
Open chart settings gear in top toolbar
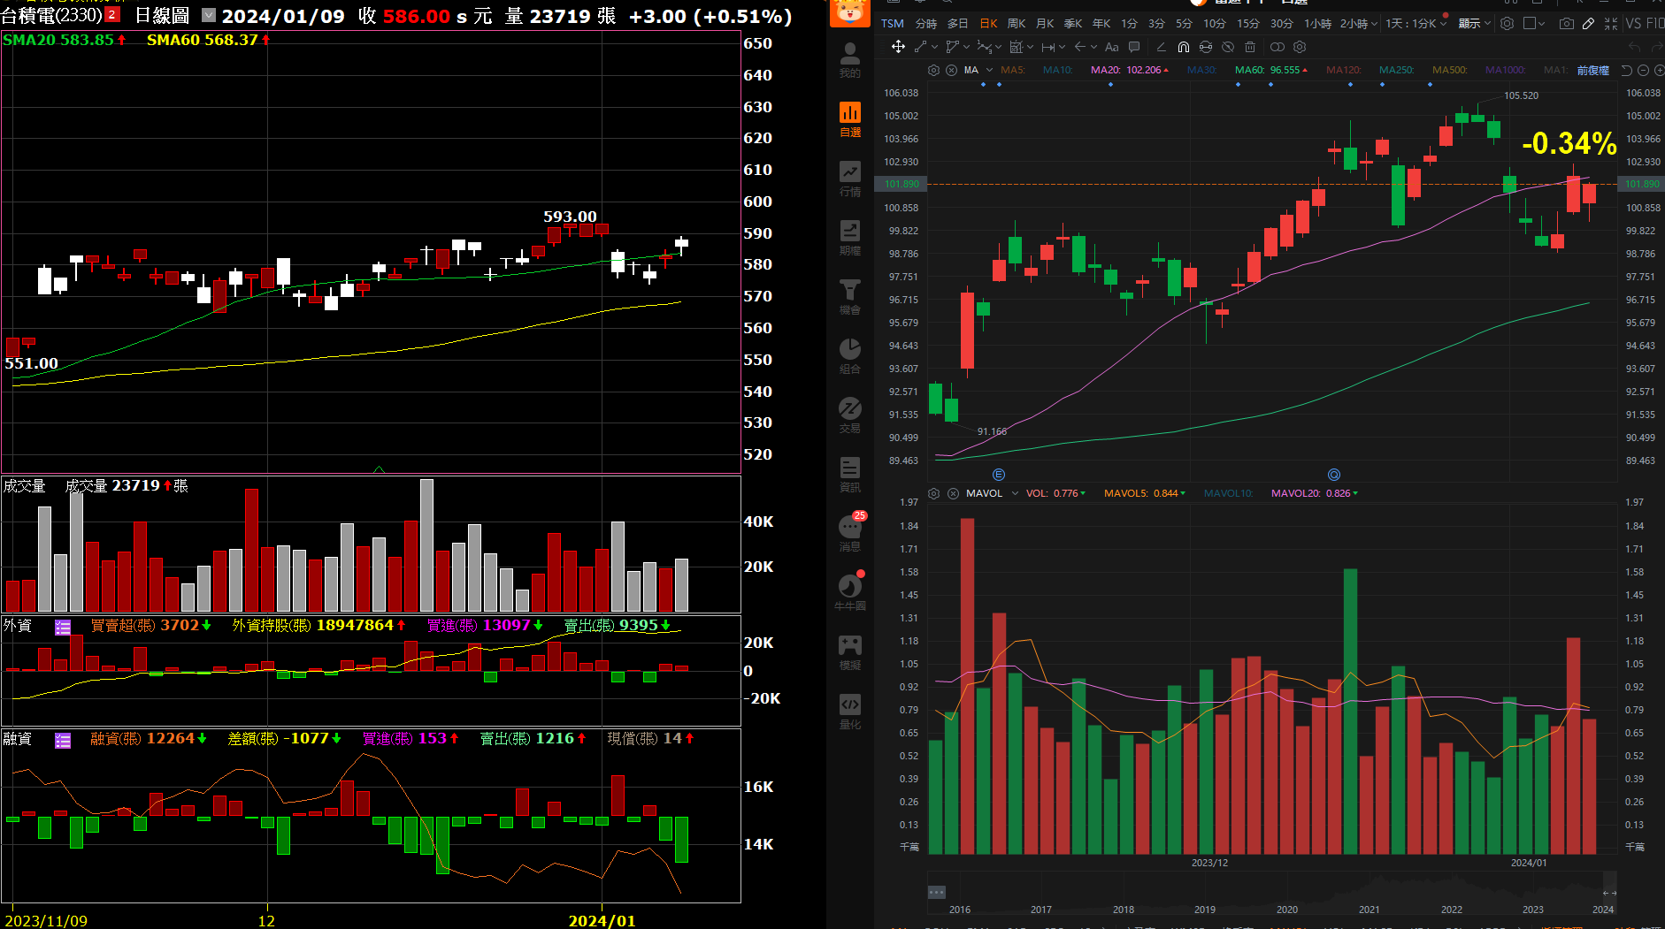1507,24
